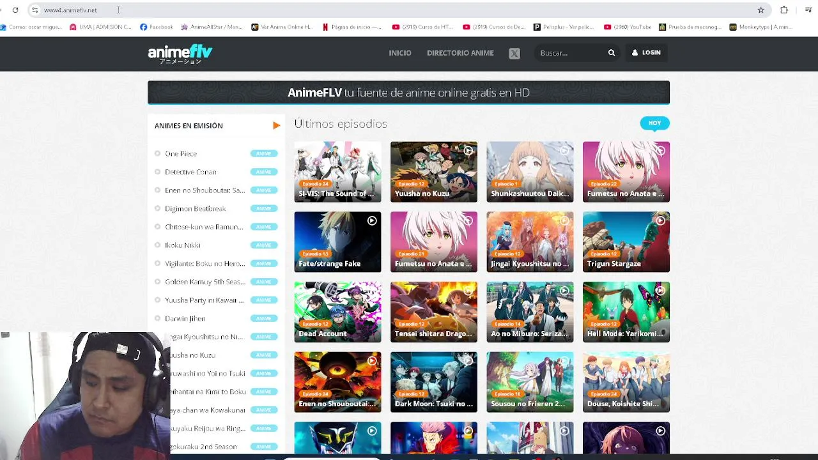Image resolution: width=818 pixels, height=460 pixels.
Task: Open Chrome tab search icon at far right
Action: point(808,10)
